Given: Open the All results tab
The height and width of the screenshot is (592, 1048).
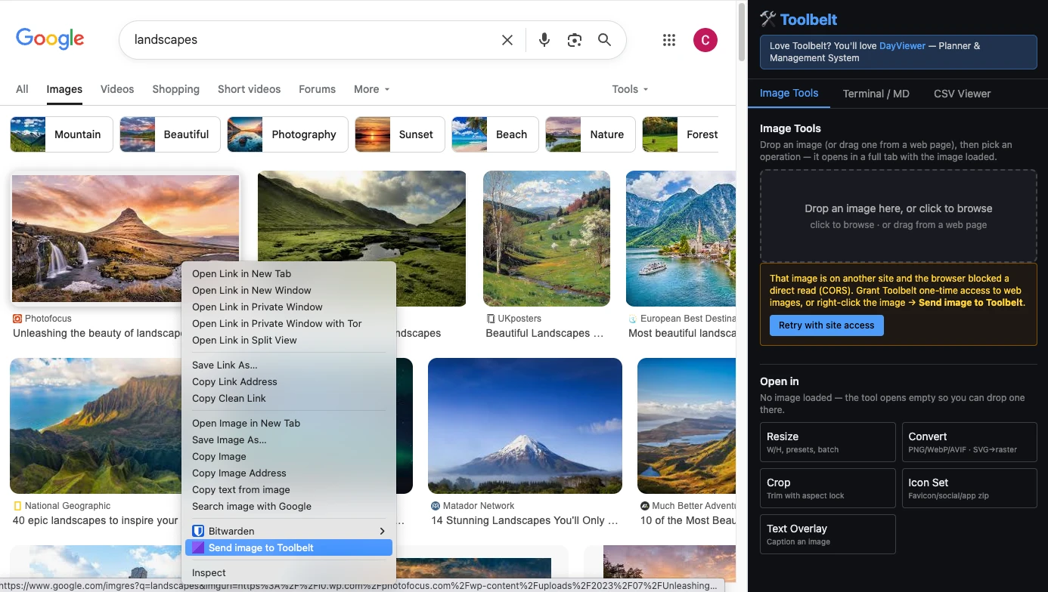Looking at the screenshot, I should tap(22, 89).
